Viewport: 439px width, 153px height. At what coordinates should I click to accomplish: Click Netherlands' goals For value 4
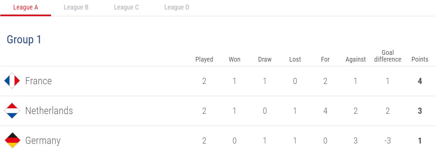pos(325,111)
